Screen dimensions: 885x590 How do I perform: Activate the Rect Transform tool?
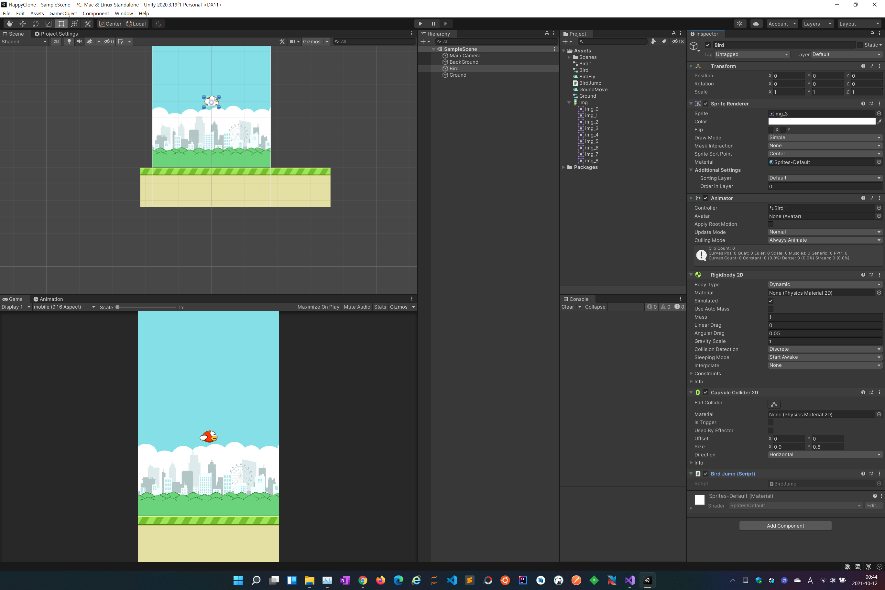(61, 24)
